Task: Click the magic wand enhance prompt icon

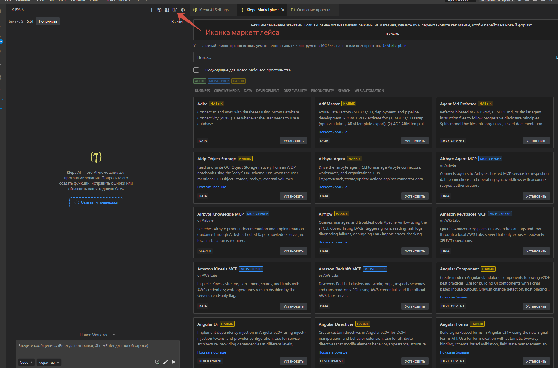Action: (165, 362)
